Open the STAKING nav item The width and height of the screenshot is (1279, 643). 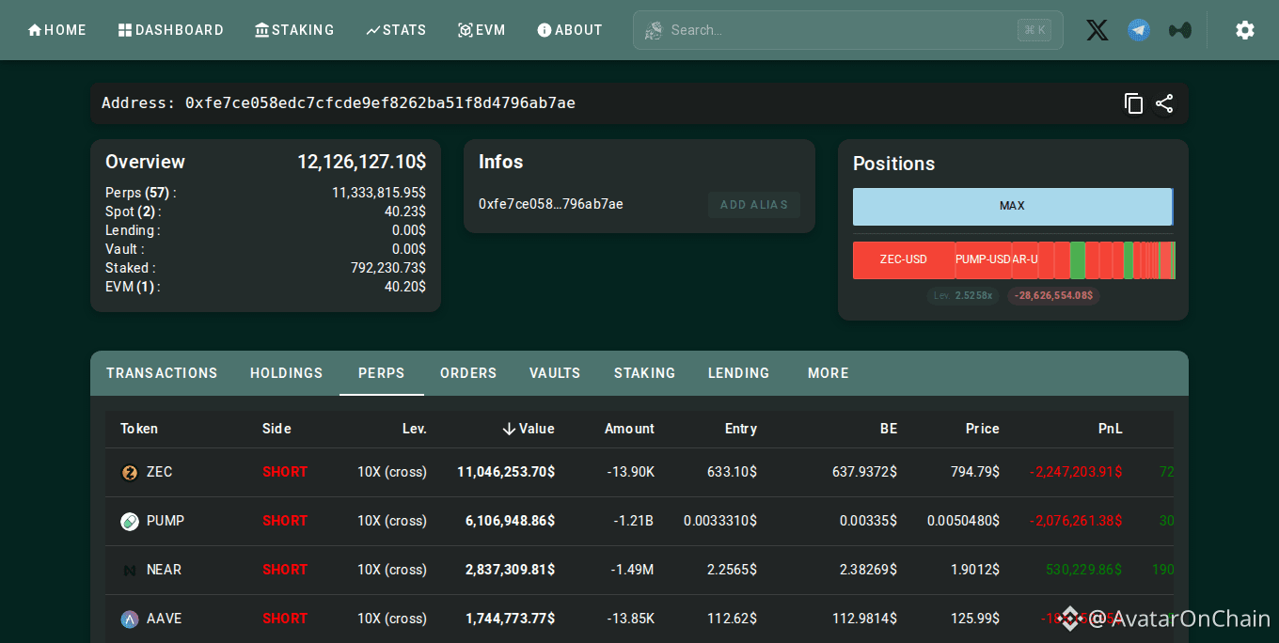pos(294,30)
